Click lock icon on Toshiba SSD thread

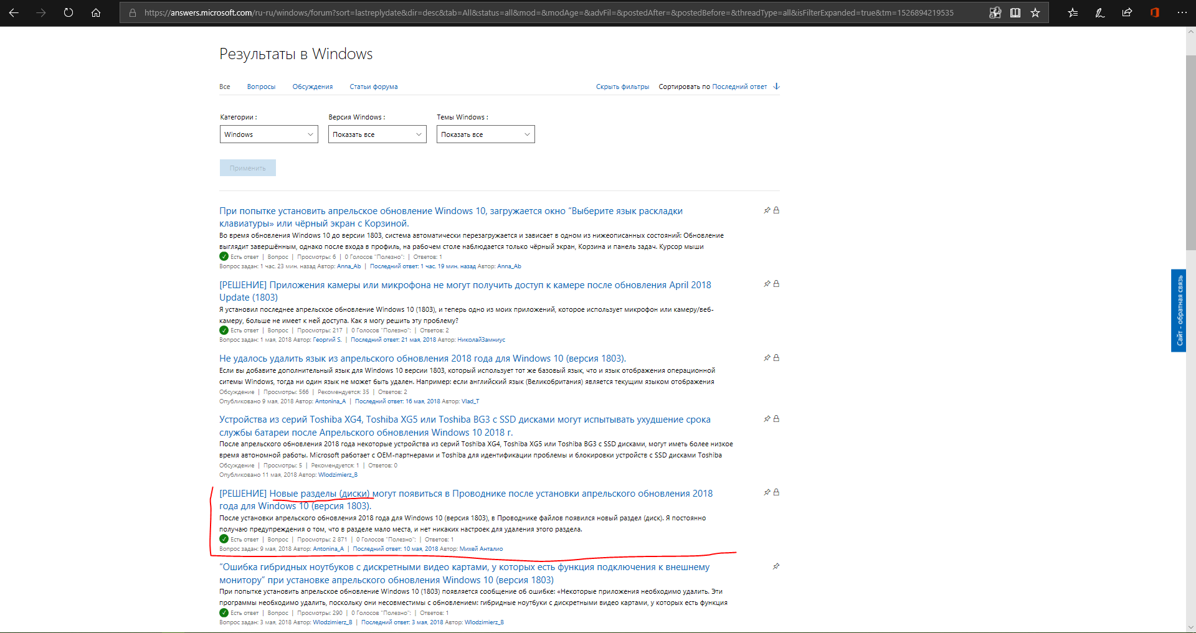point(776,419)
